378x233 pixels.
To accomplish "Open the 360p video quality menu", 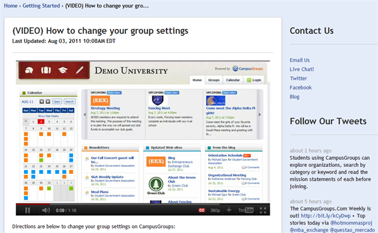I will pyautogui.click(x=215, y=210).
